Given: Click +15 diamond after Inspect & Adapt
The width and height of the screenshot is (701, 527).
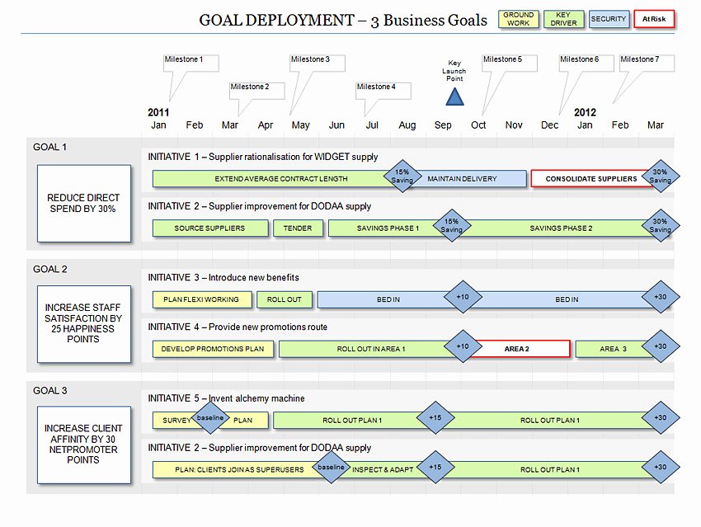Looking at the screenshot, I should click(x=435, y=467).
